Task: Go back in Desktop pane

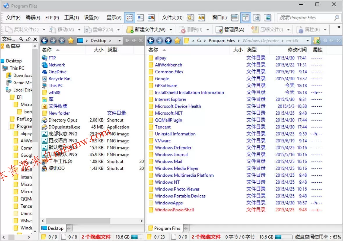Action: click(44, 40)
